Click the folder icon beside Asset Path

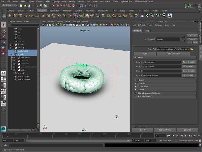pyautogui.click(x=192, y=49)
